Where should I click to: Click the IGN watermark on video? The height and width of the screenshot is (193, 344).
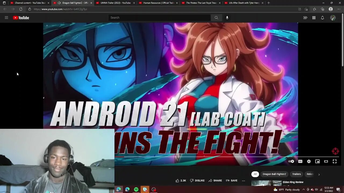[x=335, y=151]
